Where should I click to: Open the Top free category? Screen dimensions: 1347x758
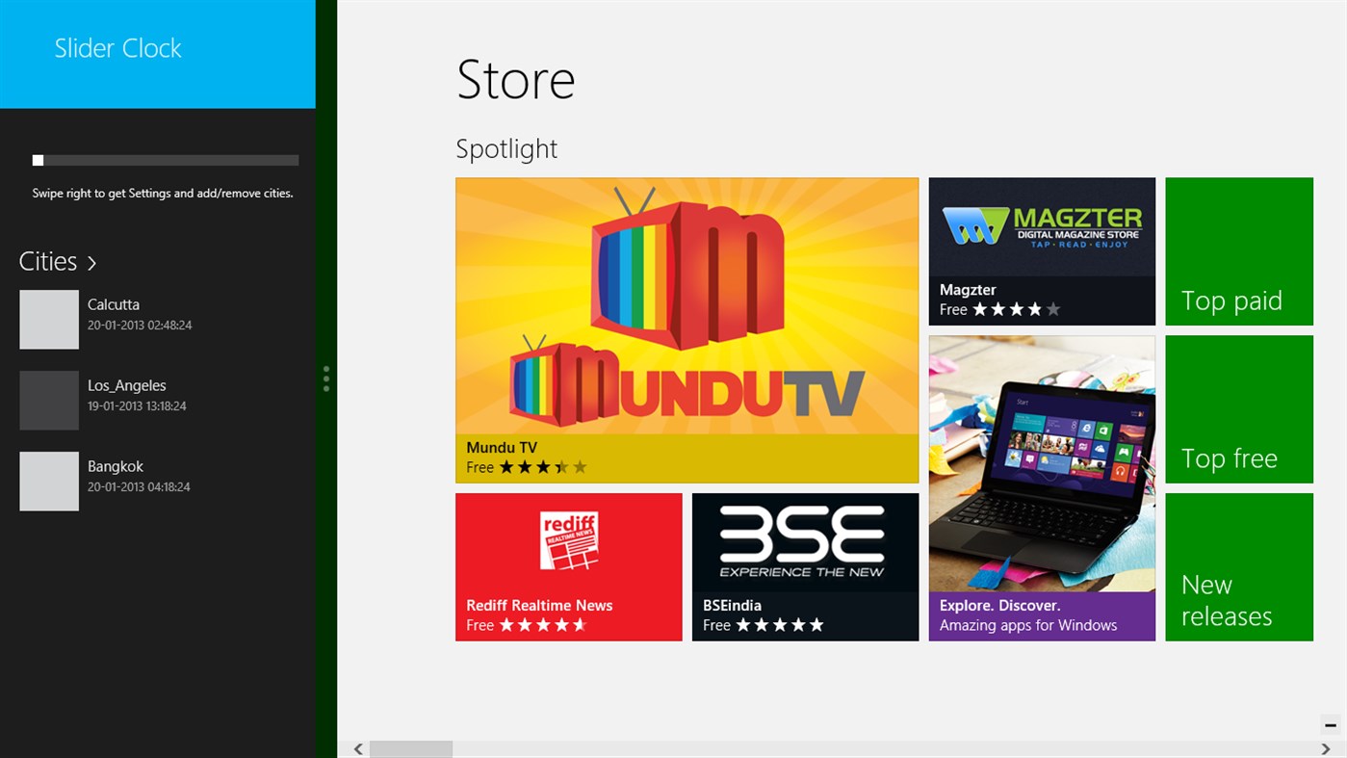(1239, 409)
